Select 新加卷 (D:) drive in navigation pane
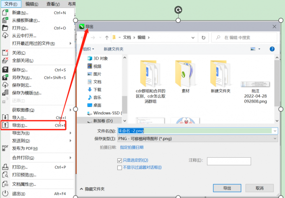 [x=100, y=121]
